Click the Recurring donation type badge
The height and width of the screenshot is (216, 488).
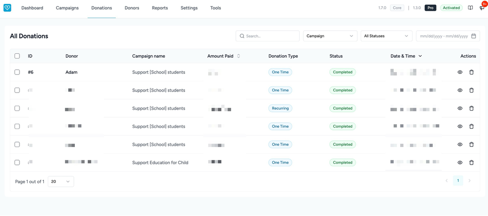pos(280,108)
